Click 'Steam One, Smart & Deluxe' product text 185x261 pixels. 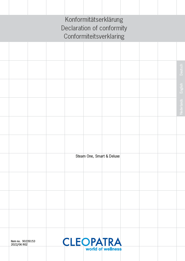(x=97, y=156)
